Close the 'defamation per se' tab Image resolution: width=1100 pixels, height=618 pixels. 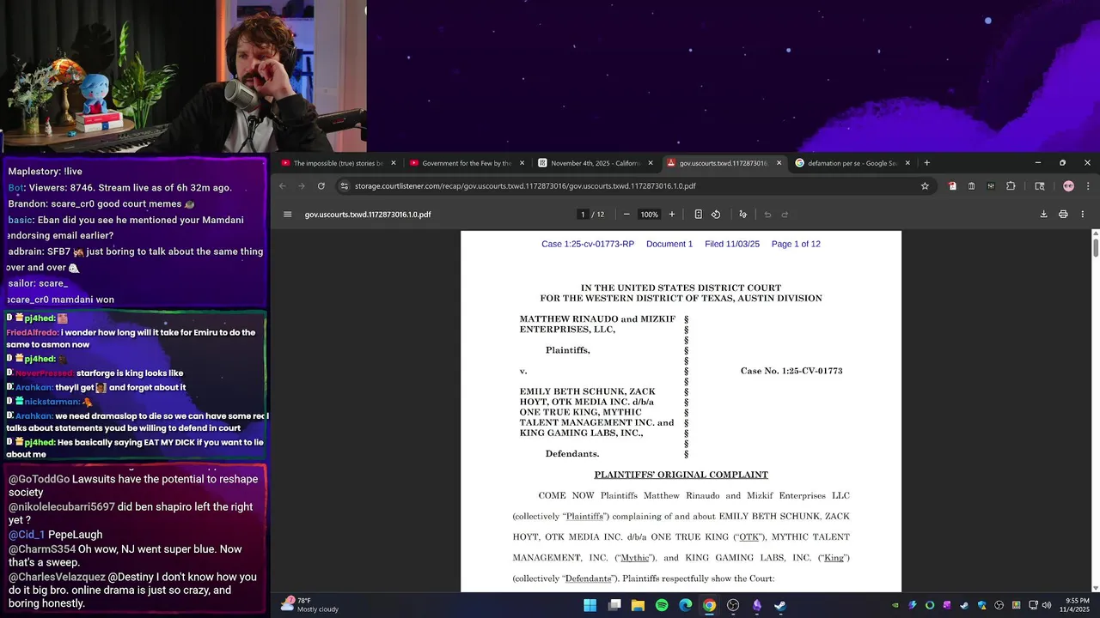point(907,163)
